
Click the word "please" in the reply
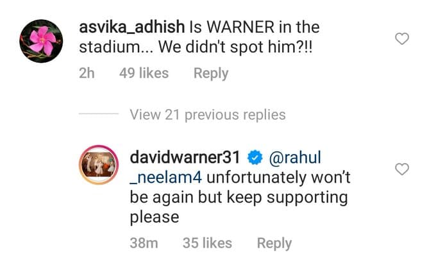point(155,217)
